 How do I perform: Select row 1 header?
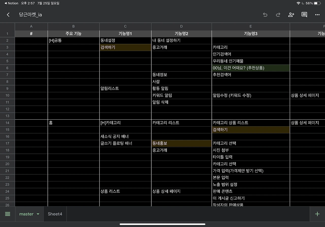7,34
